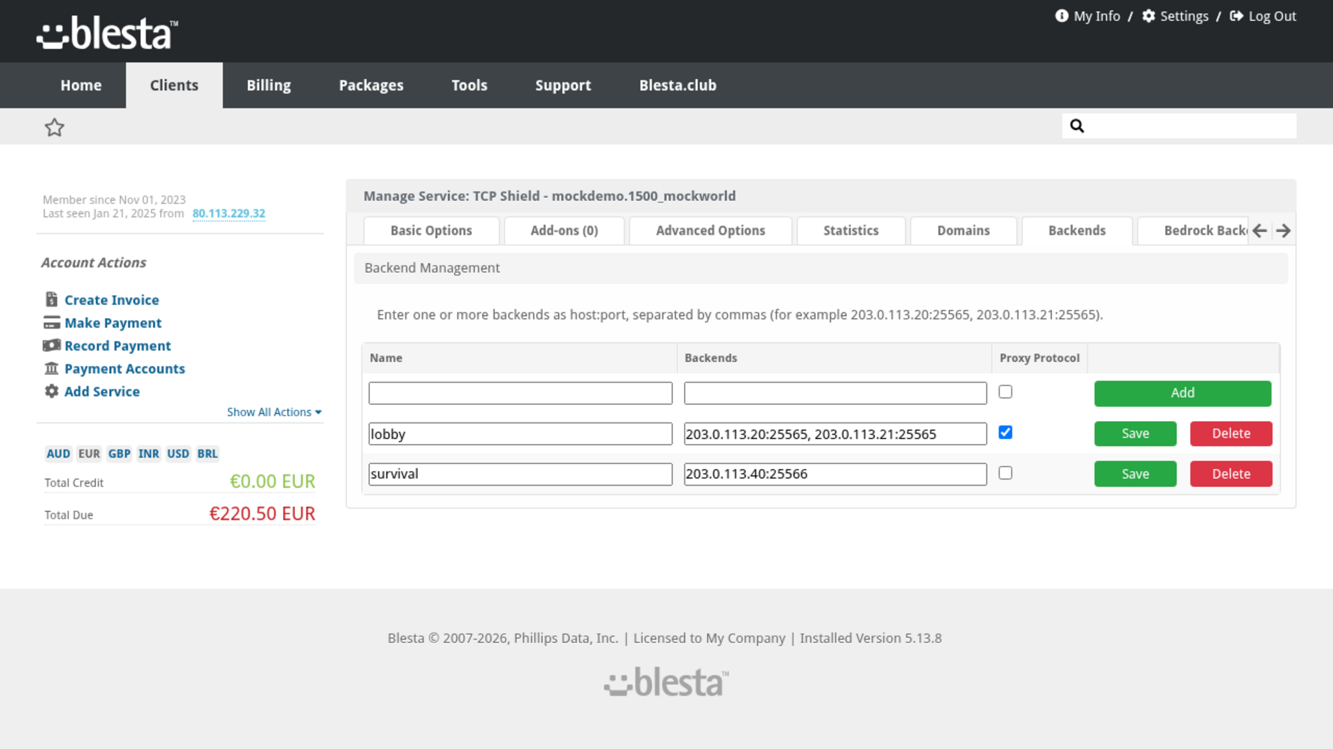Focus the empty new backend Name field
The width and height of the screenshot is (1333, 749).
coord(520,393)
